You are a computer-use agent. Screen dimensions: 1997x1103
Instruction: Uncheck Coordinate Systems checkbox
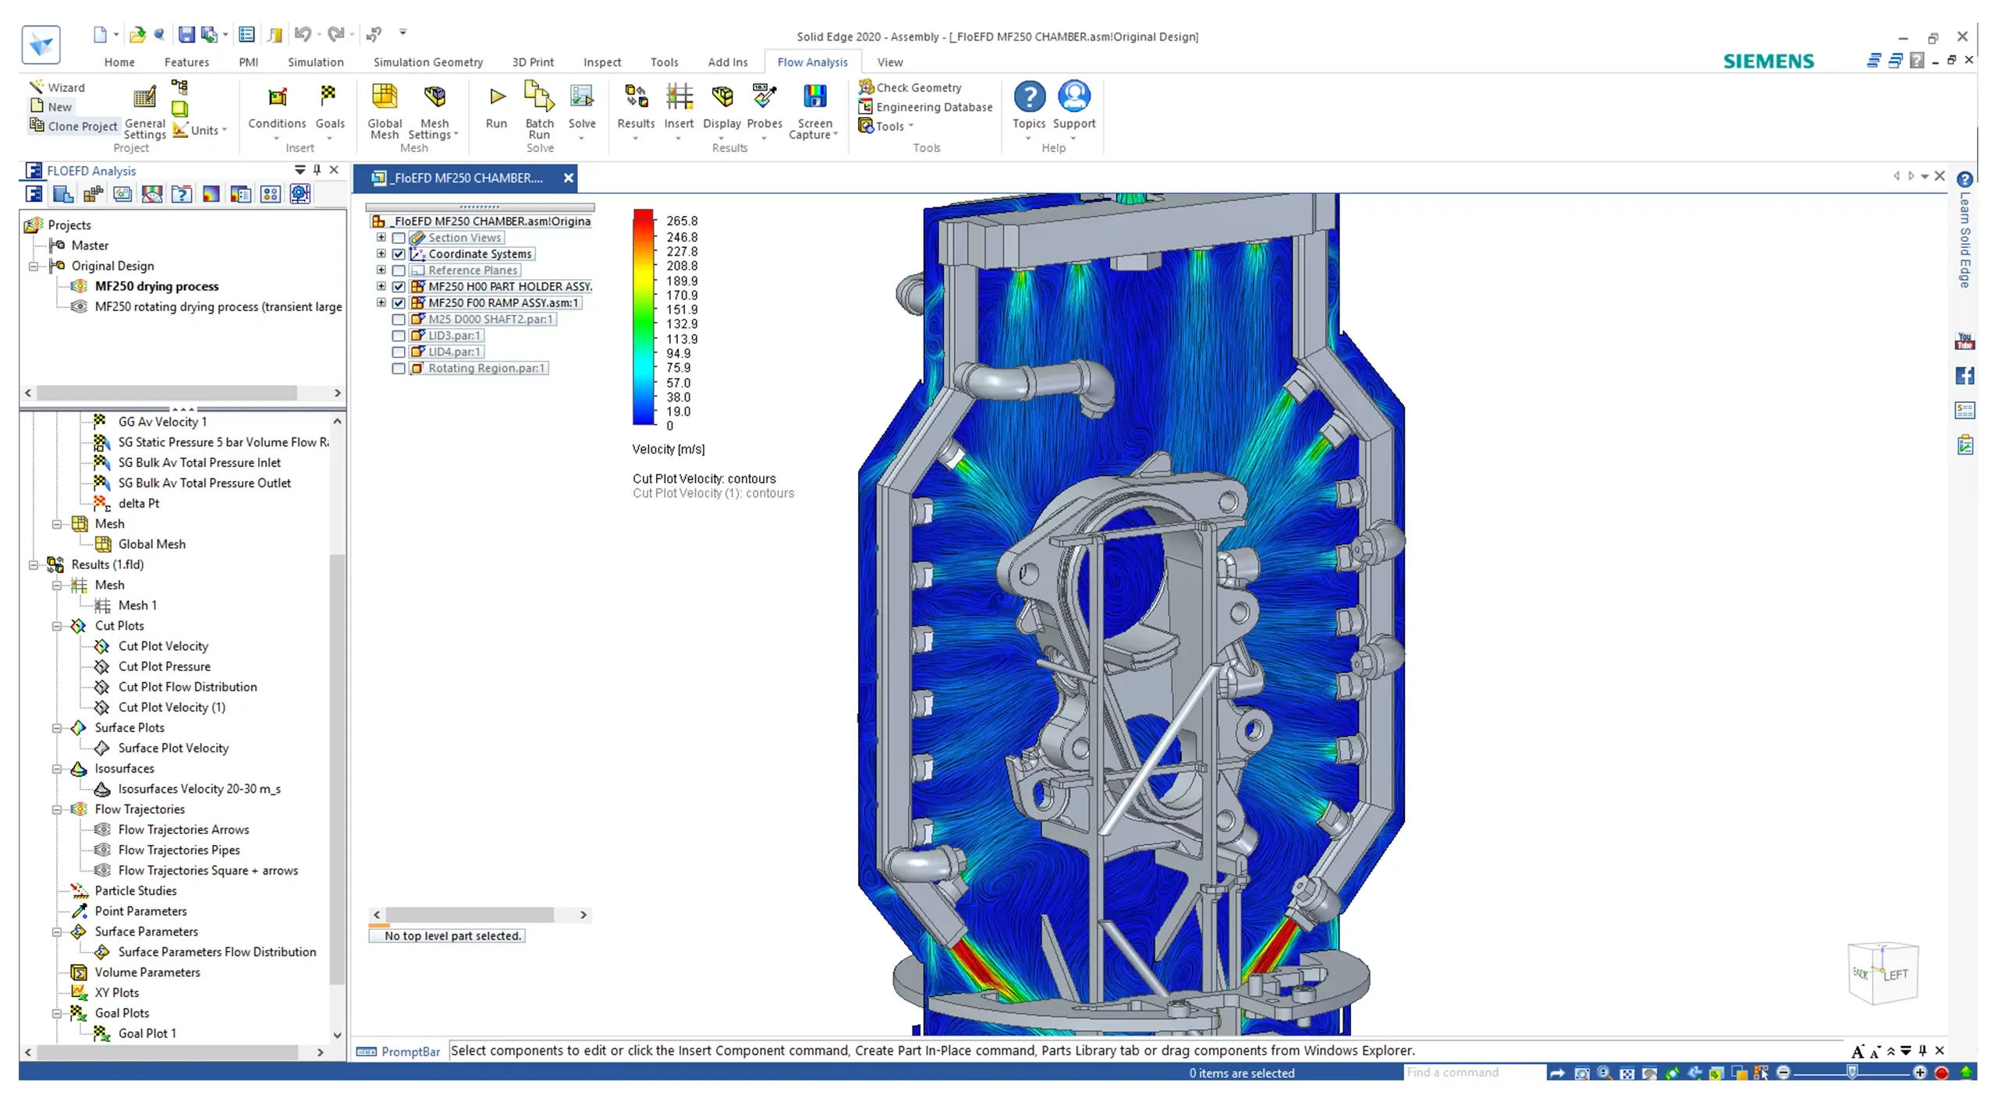[399, 254]
